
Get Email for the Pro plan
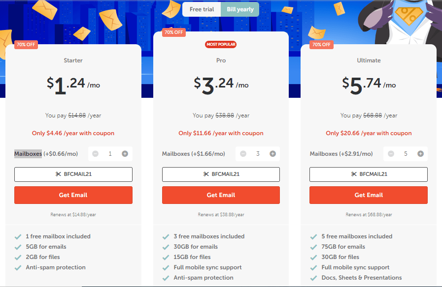click(x=221, y=195)
